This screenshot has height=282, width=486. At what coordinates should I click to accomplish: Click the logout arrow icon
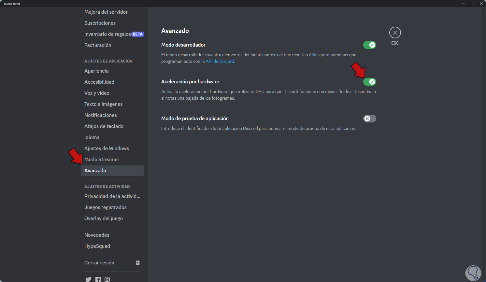click(138, 263)
